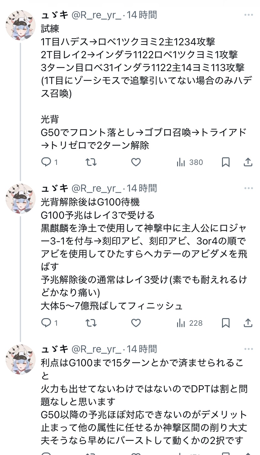Open @R_re_yr_ handle on first tweet
The image size is (260, 455).
coord(97,15)
